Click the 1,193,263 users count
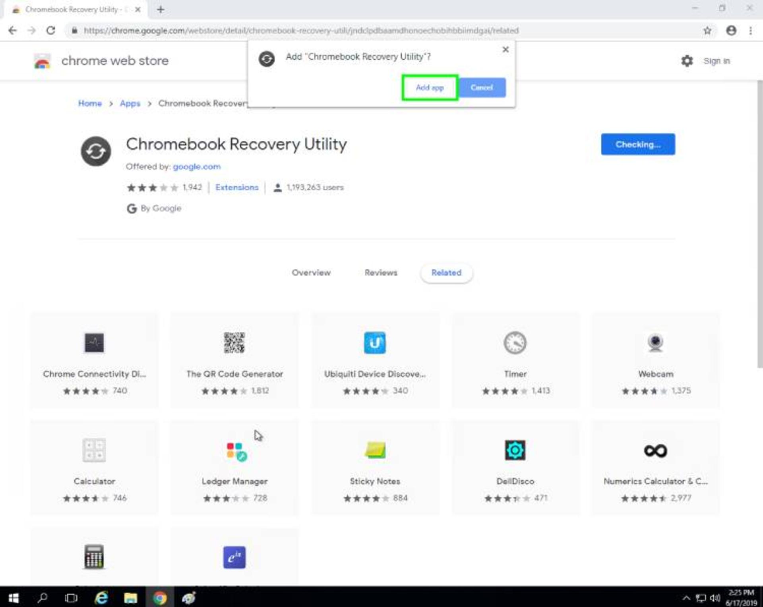Image resolution: width=763 pixels, height=607 pixels. pos(315,187)
